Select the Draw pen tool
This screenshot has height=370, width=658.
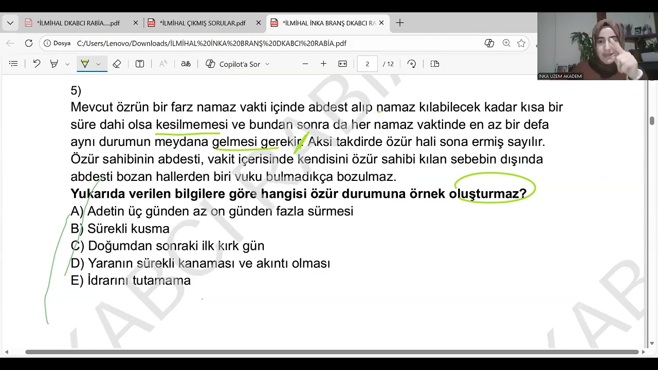54,64
